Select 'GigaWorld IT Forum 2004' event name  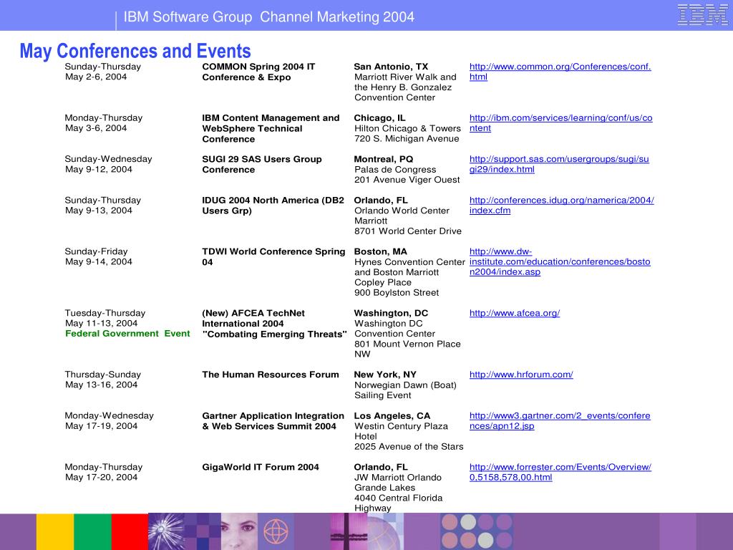(261, 467)
